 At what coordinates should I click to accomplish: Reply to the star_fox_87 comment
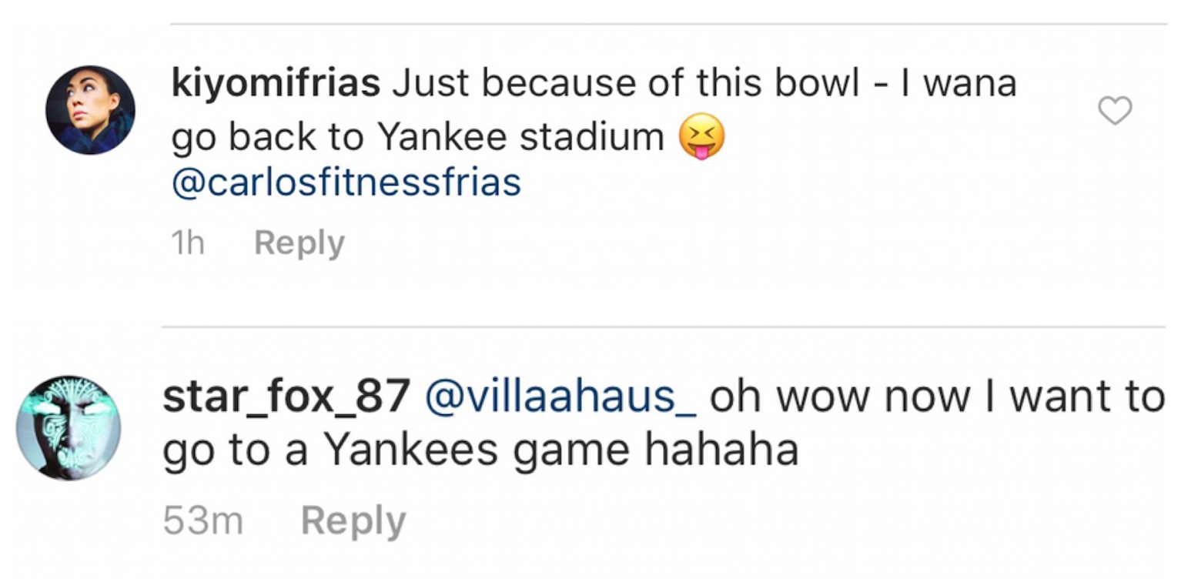coord(353,521)
